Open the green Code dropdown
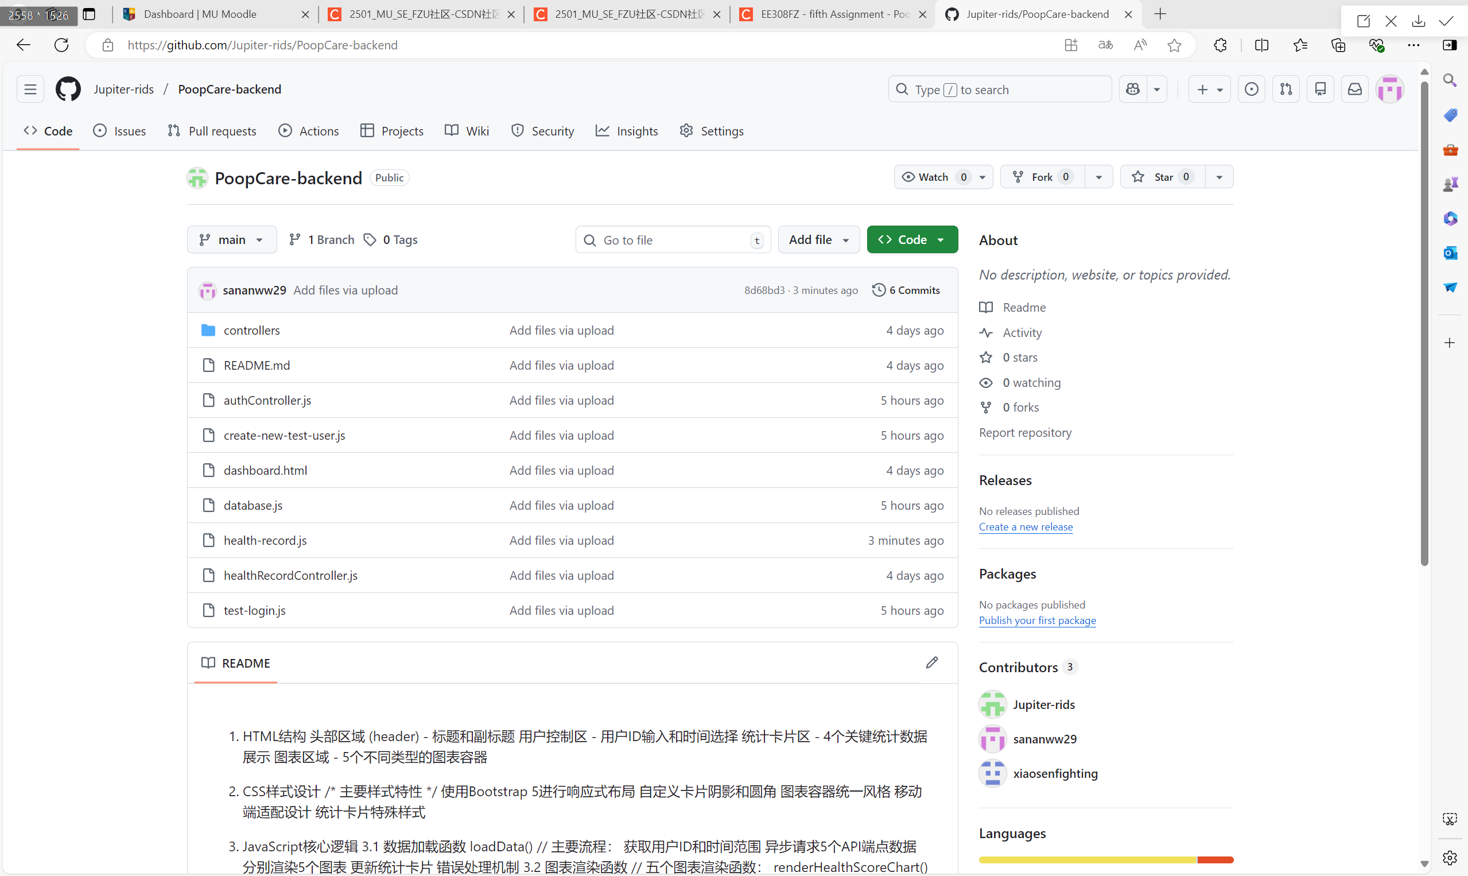This screenshot has width=1468, height=876. click(911, 239)
